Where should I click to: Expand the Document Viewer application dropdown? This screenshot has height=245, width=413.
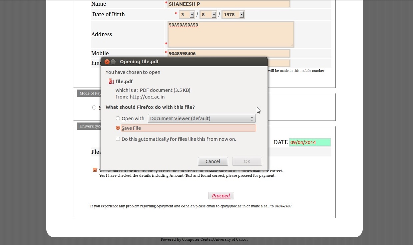(x=202, y=119)
